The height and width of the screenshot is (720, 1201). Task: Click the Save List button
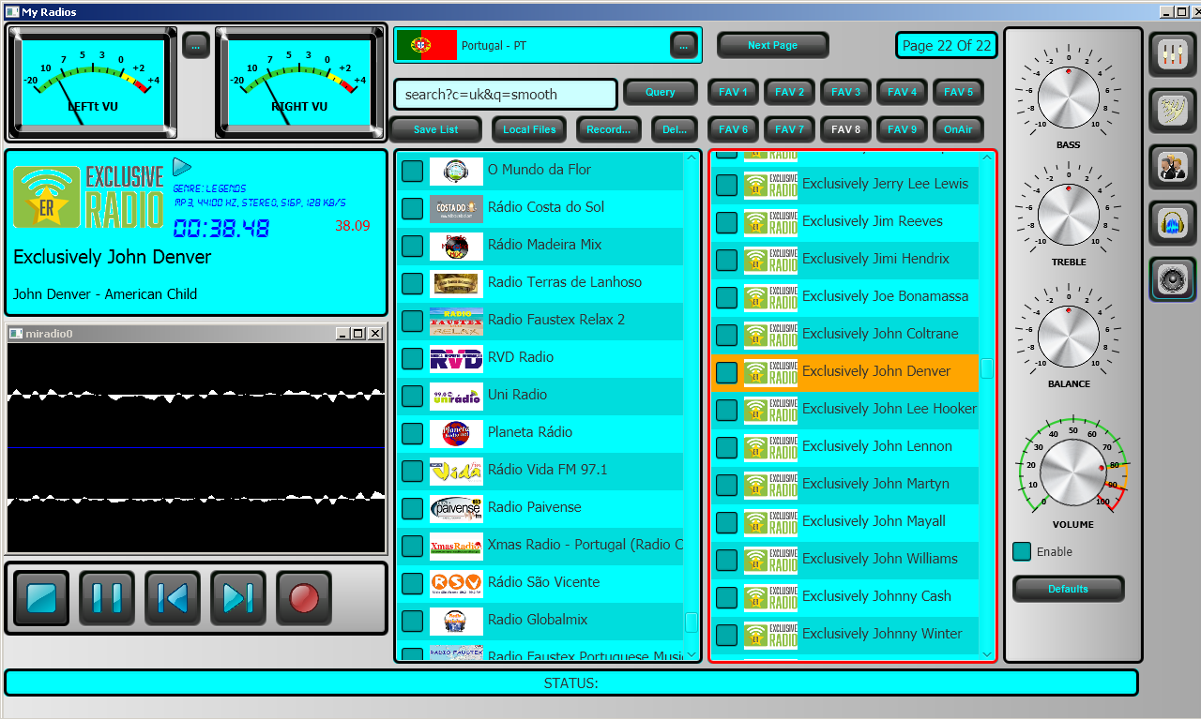(436, 129)
